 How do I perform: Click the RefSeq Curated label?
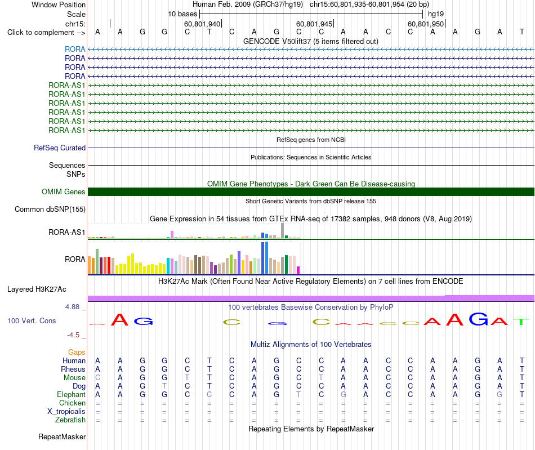(60, 148)
